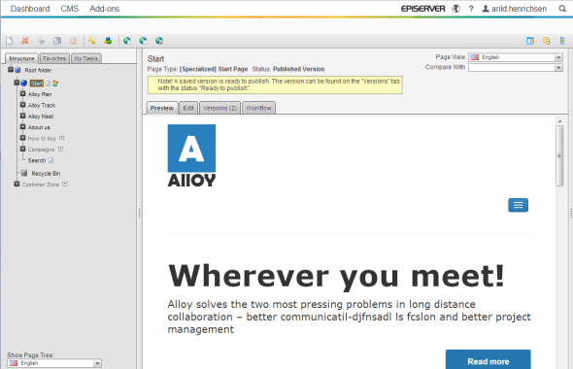Viewport: 573px width, 369px height.
Task: Click the Paste clipboard icon
Action: point(74,41)
